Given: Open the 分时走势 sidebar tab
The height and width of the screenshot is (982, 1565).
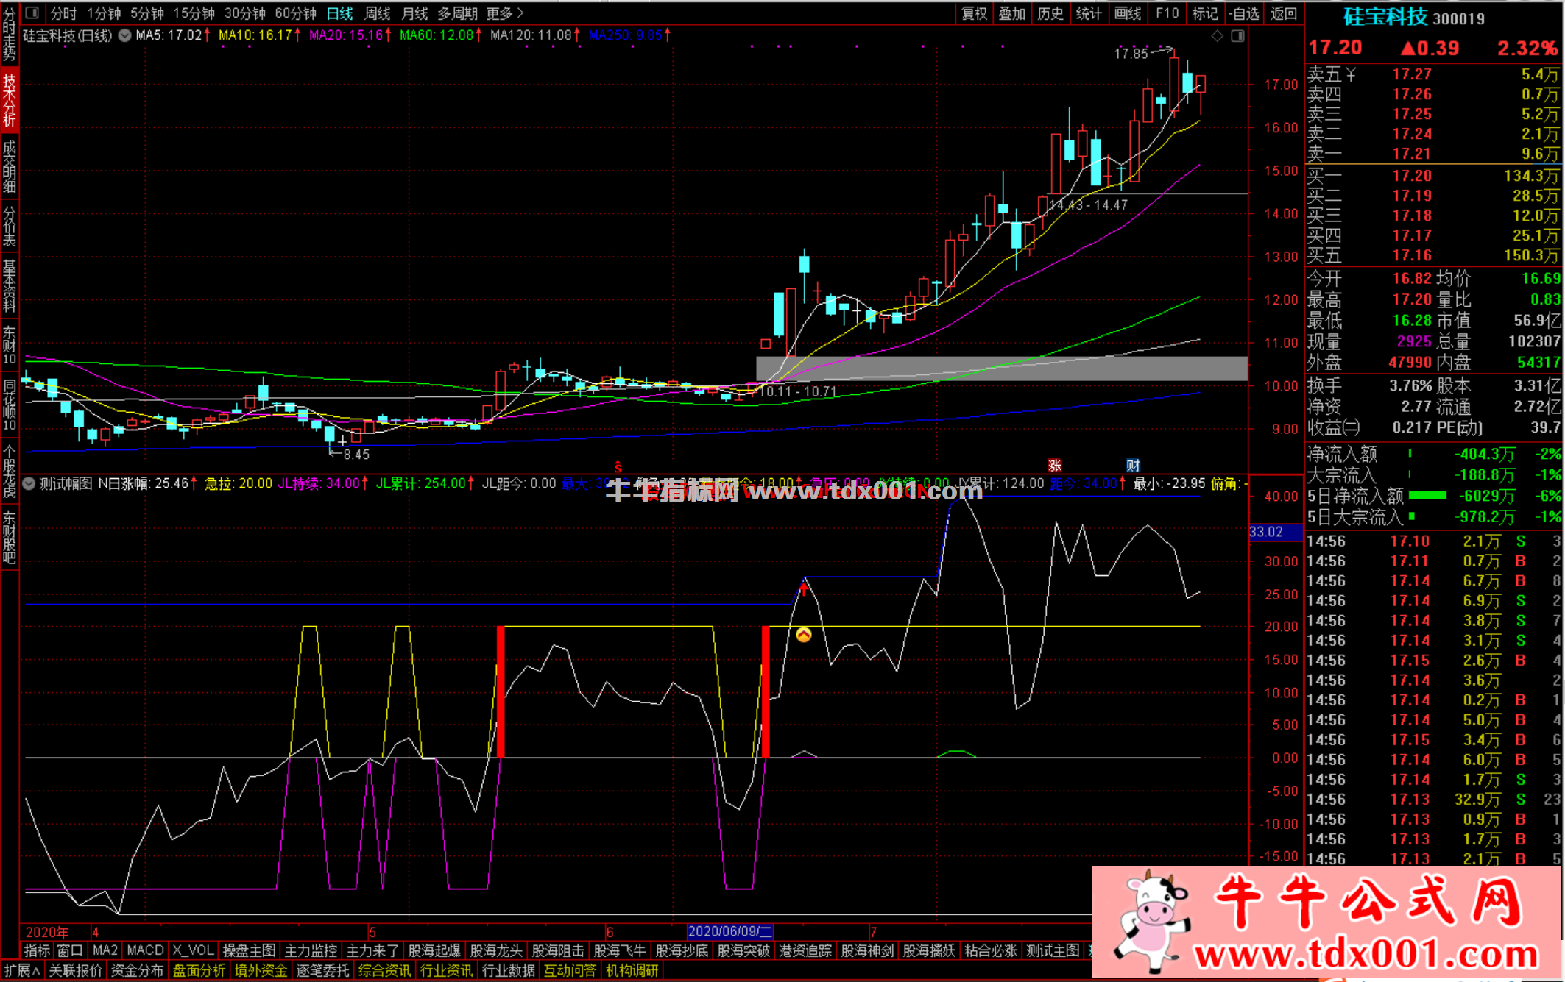Looking at the screenshot, I should [9, 35].
